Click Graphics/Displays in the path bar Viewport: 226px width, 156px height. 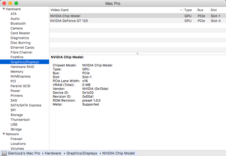click(82, 153)
